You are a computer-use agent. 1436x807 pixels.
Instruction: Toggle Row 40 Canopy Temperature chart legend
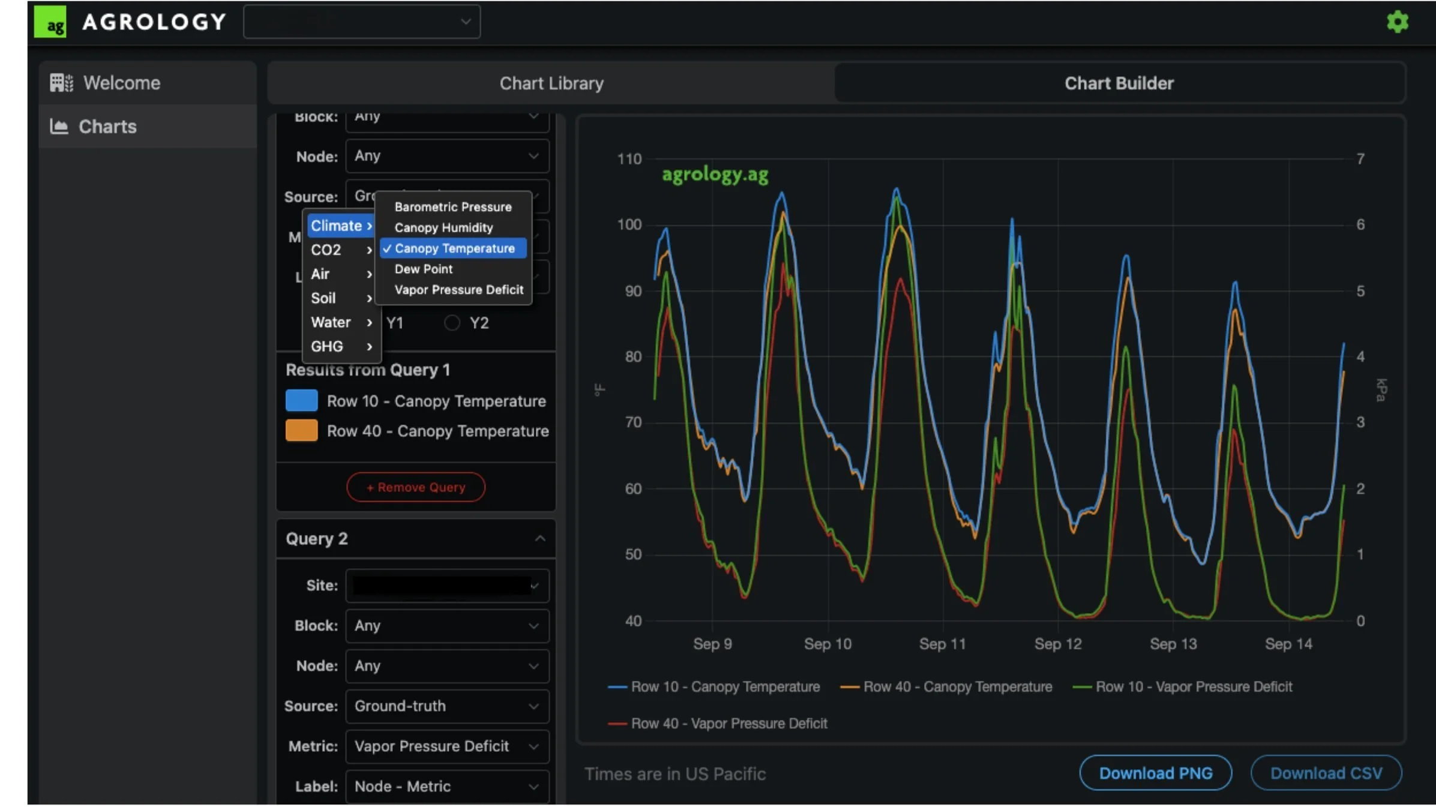(x=946, y=686)
